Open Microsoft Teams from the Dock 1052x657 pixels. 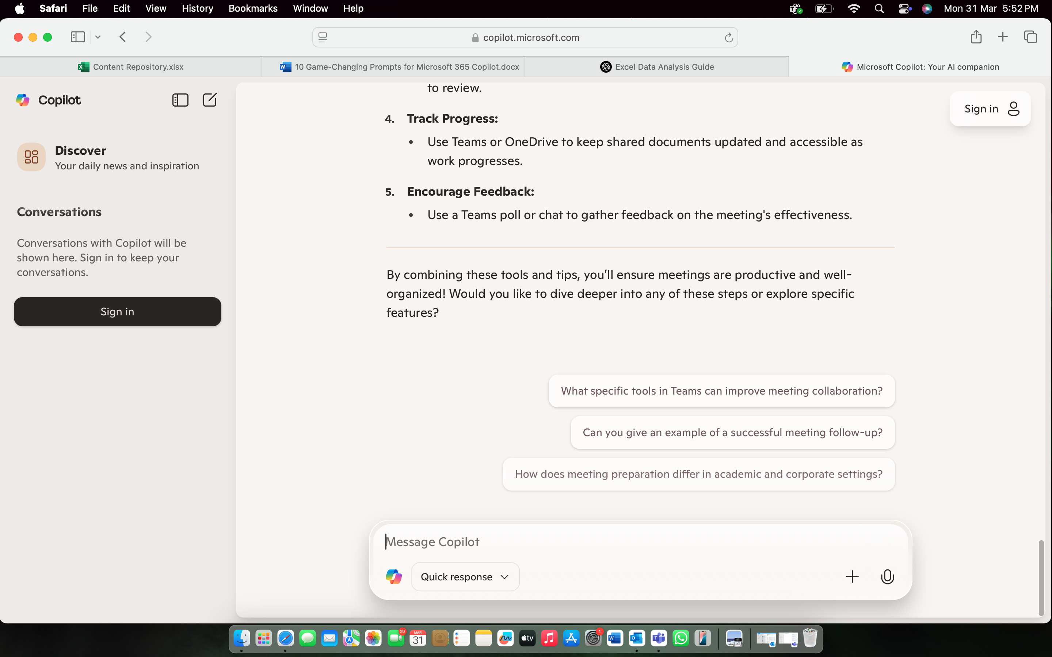659,638
